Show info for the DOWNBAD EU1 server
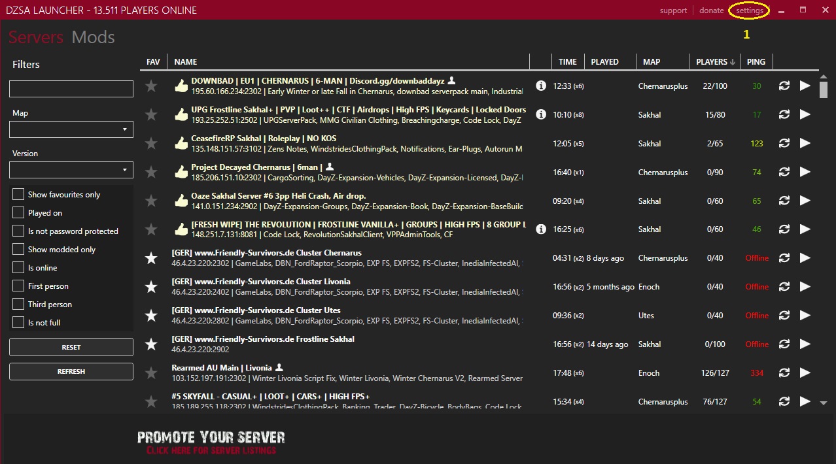 (x=540, y=86)
